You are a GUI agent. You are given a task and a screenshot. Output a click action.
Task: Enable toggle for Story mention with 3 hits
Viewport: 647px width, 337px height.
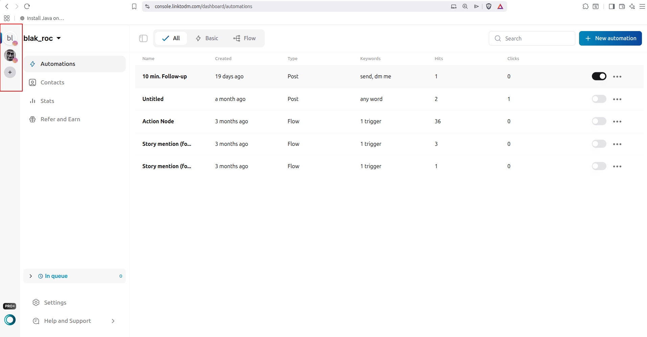coord(599,144)
